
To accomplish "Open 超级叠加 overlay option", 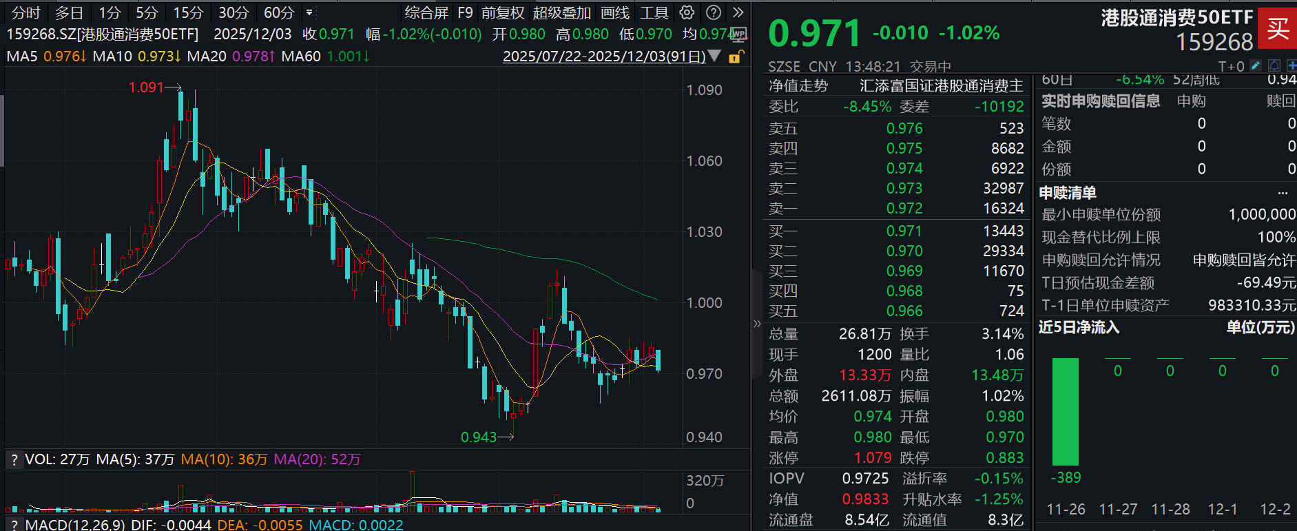I will point(562,12).
